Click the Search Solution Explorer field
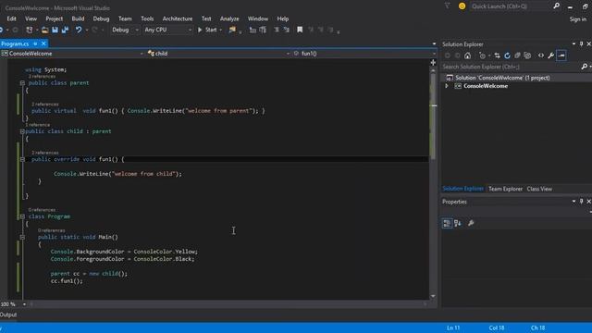 click(x=512, y=67)
